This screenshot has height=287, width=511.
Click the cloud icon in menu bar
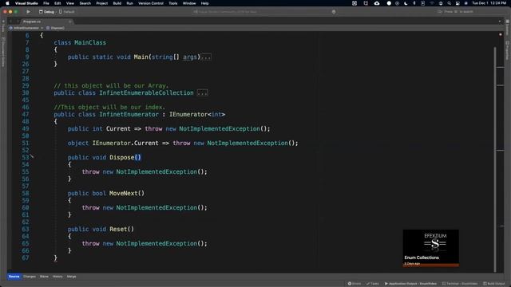(x=377, y=3)
